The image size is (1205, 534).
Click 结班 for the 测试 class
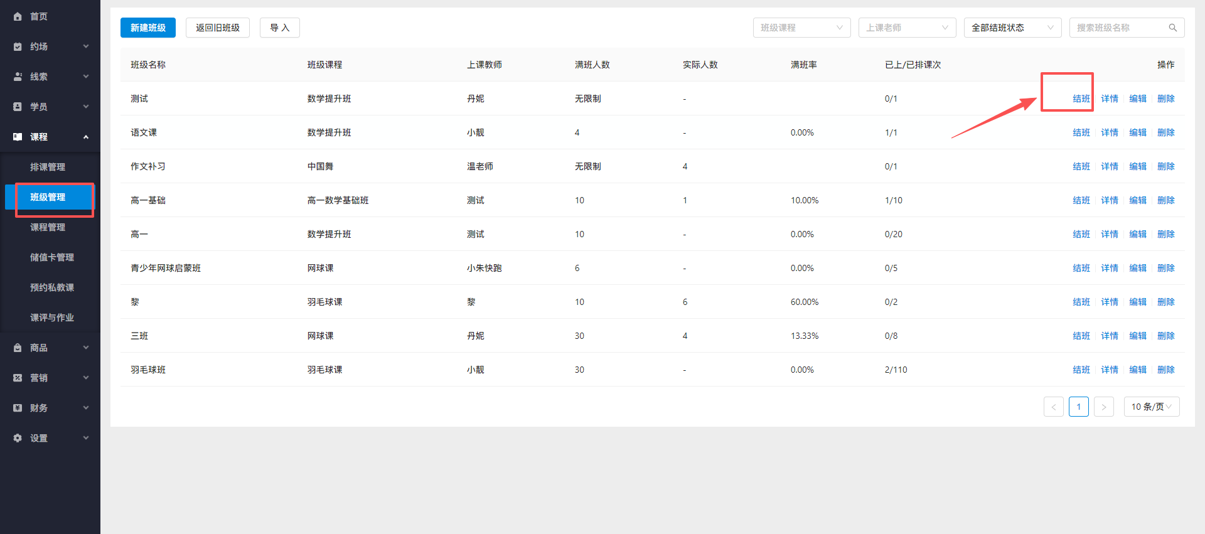(1081, 99)
